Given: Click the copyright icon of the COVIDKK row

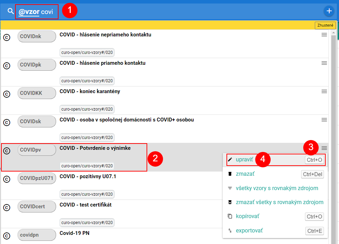Looking at the screenshot, I should (x=7, y=94).
